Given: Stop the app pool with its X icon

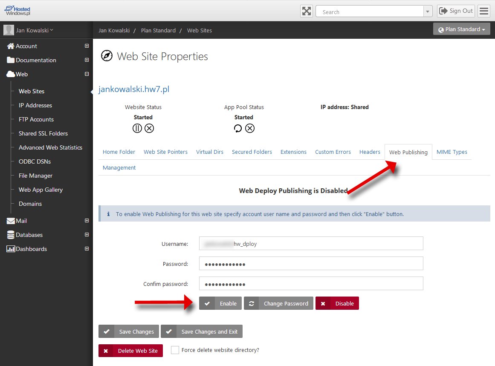Looking at the screenshot, I should [250, 128].
